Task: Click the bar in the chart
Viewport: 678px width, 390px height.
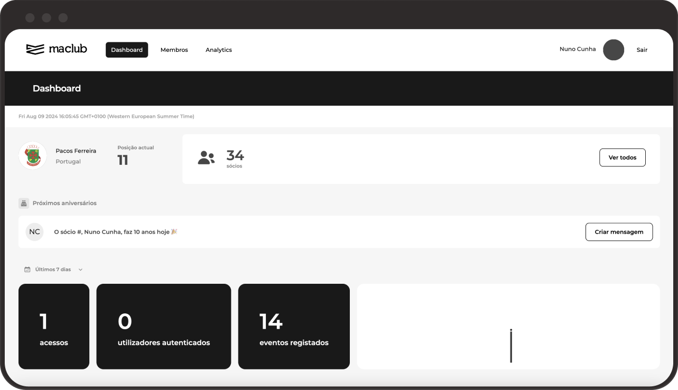Action: click(x=510, y=346)
